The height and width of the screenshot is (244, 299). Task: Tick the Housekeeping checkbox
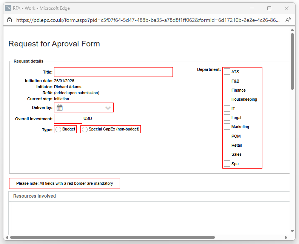tap(227, 99)
